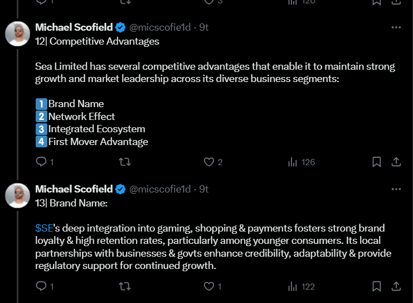Screen dimensions: 413x303
Task: Retweet the Brand Name tweet
Action: click(125, 286)
